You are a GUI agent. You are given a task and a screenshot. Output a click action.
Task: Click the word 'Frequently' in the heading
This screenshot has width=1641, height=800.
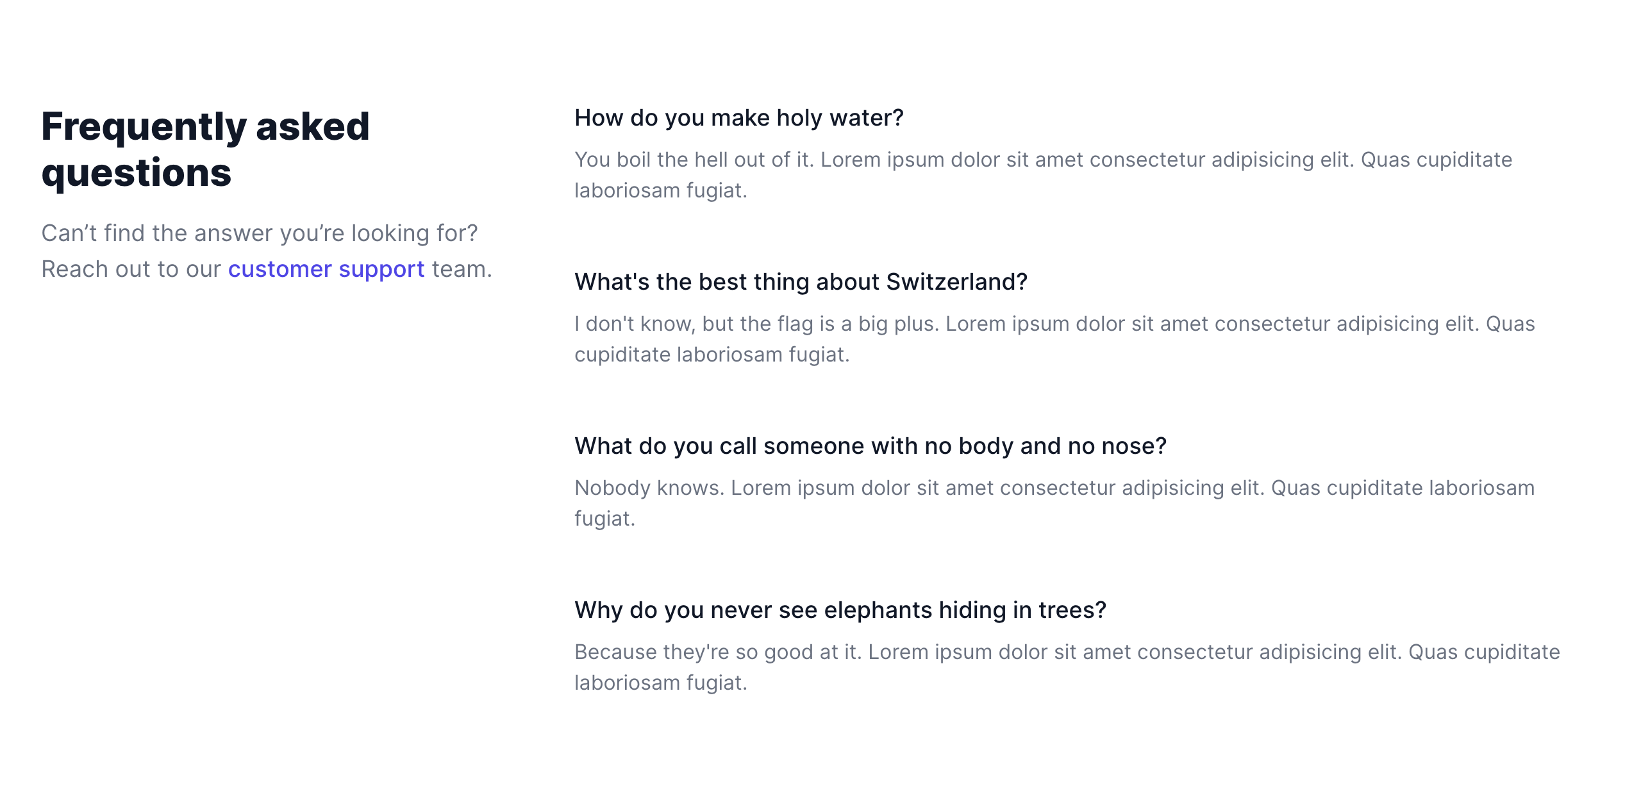(144, 126)
